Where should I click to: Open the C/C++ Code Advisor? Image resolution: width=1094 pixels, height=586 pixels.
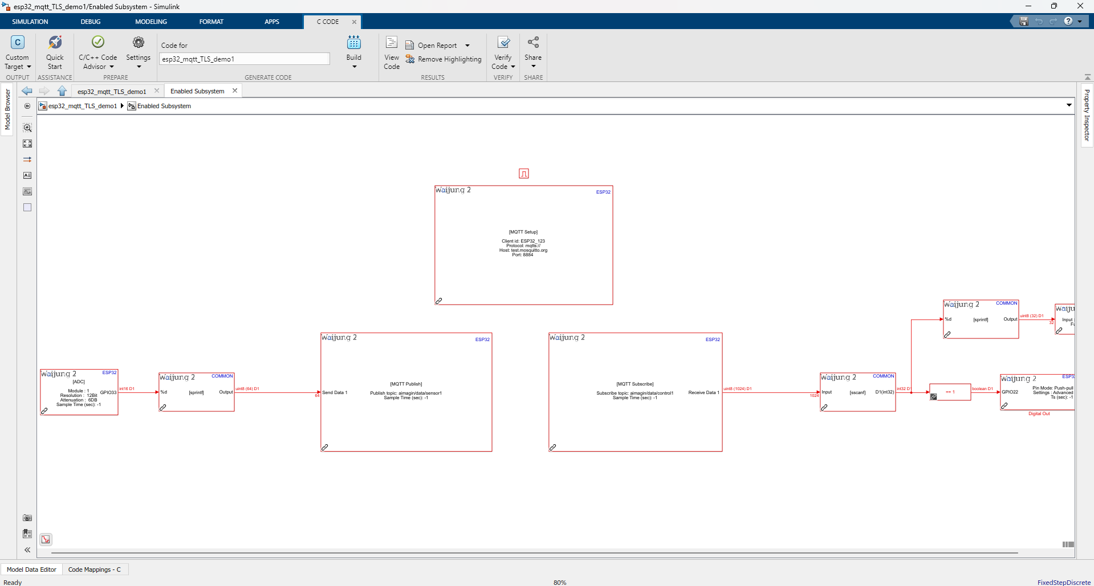click(x=98, y=42)
